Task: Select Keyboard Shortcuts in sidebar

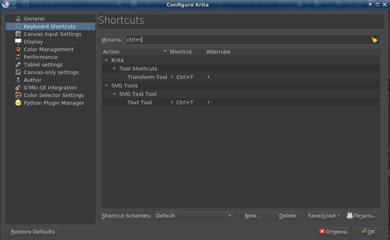Action: coord(50,26)
